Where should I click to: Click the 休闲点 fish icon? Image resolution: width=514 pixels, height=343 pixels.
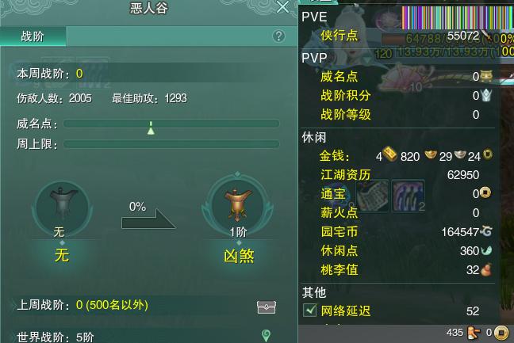[486, 250]
